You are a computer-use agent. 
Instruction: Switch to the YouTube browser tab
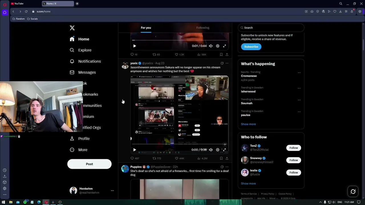25,3
